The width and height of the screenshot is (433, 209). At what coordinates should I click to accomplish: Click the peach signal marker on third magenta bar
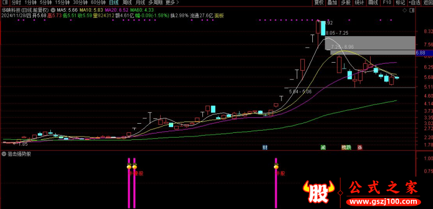[x=276, y=166]
